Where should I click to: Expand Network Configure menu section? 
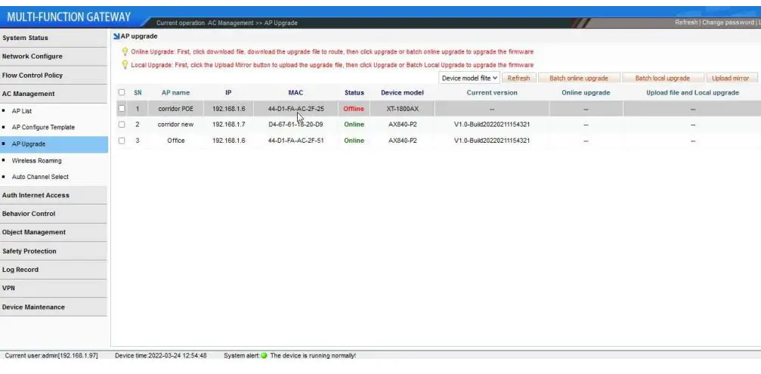tap(54, 56)
